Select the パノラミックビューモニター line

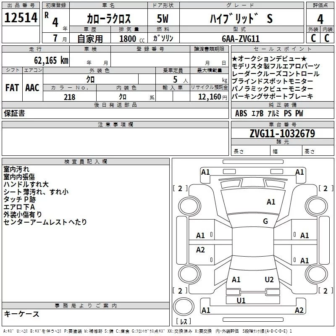pyautogui.click(x=272, y=89)
